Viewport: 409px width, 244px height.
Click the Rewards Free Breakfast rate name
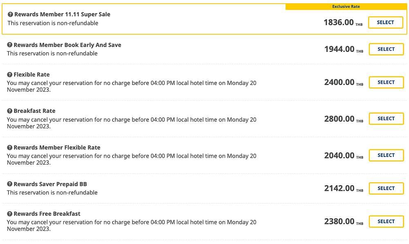[x=47, y=214]
